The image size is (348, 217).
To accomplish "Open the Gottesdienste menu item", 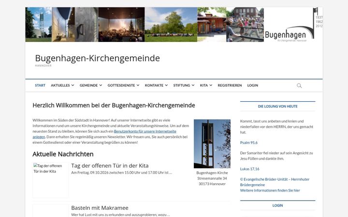I will tap(121, 85).
